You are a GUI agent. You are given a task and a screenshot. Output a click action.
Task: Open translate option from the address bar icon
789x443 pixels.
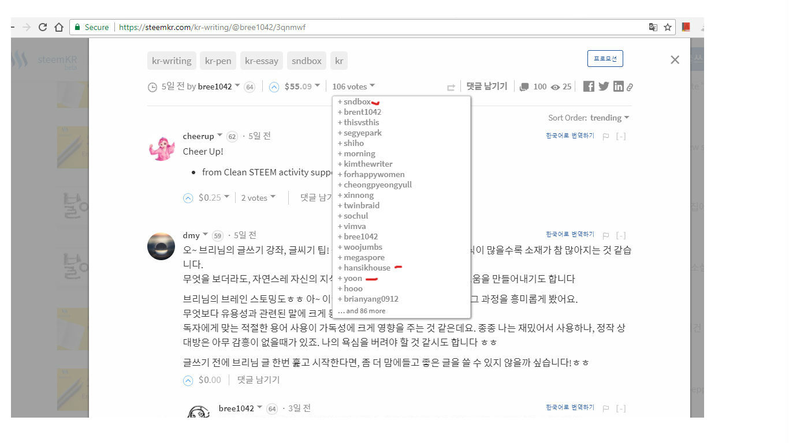tap(653, 27)
